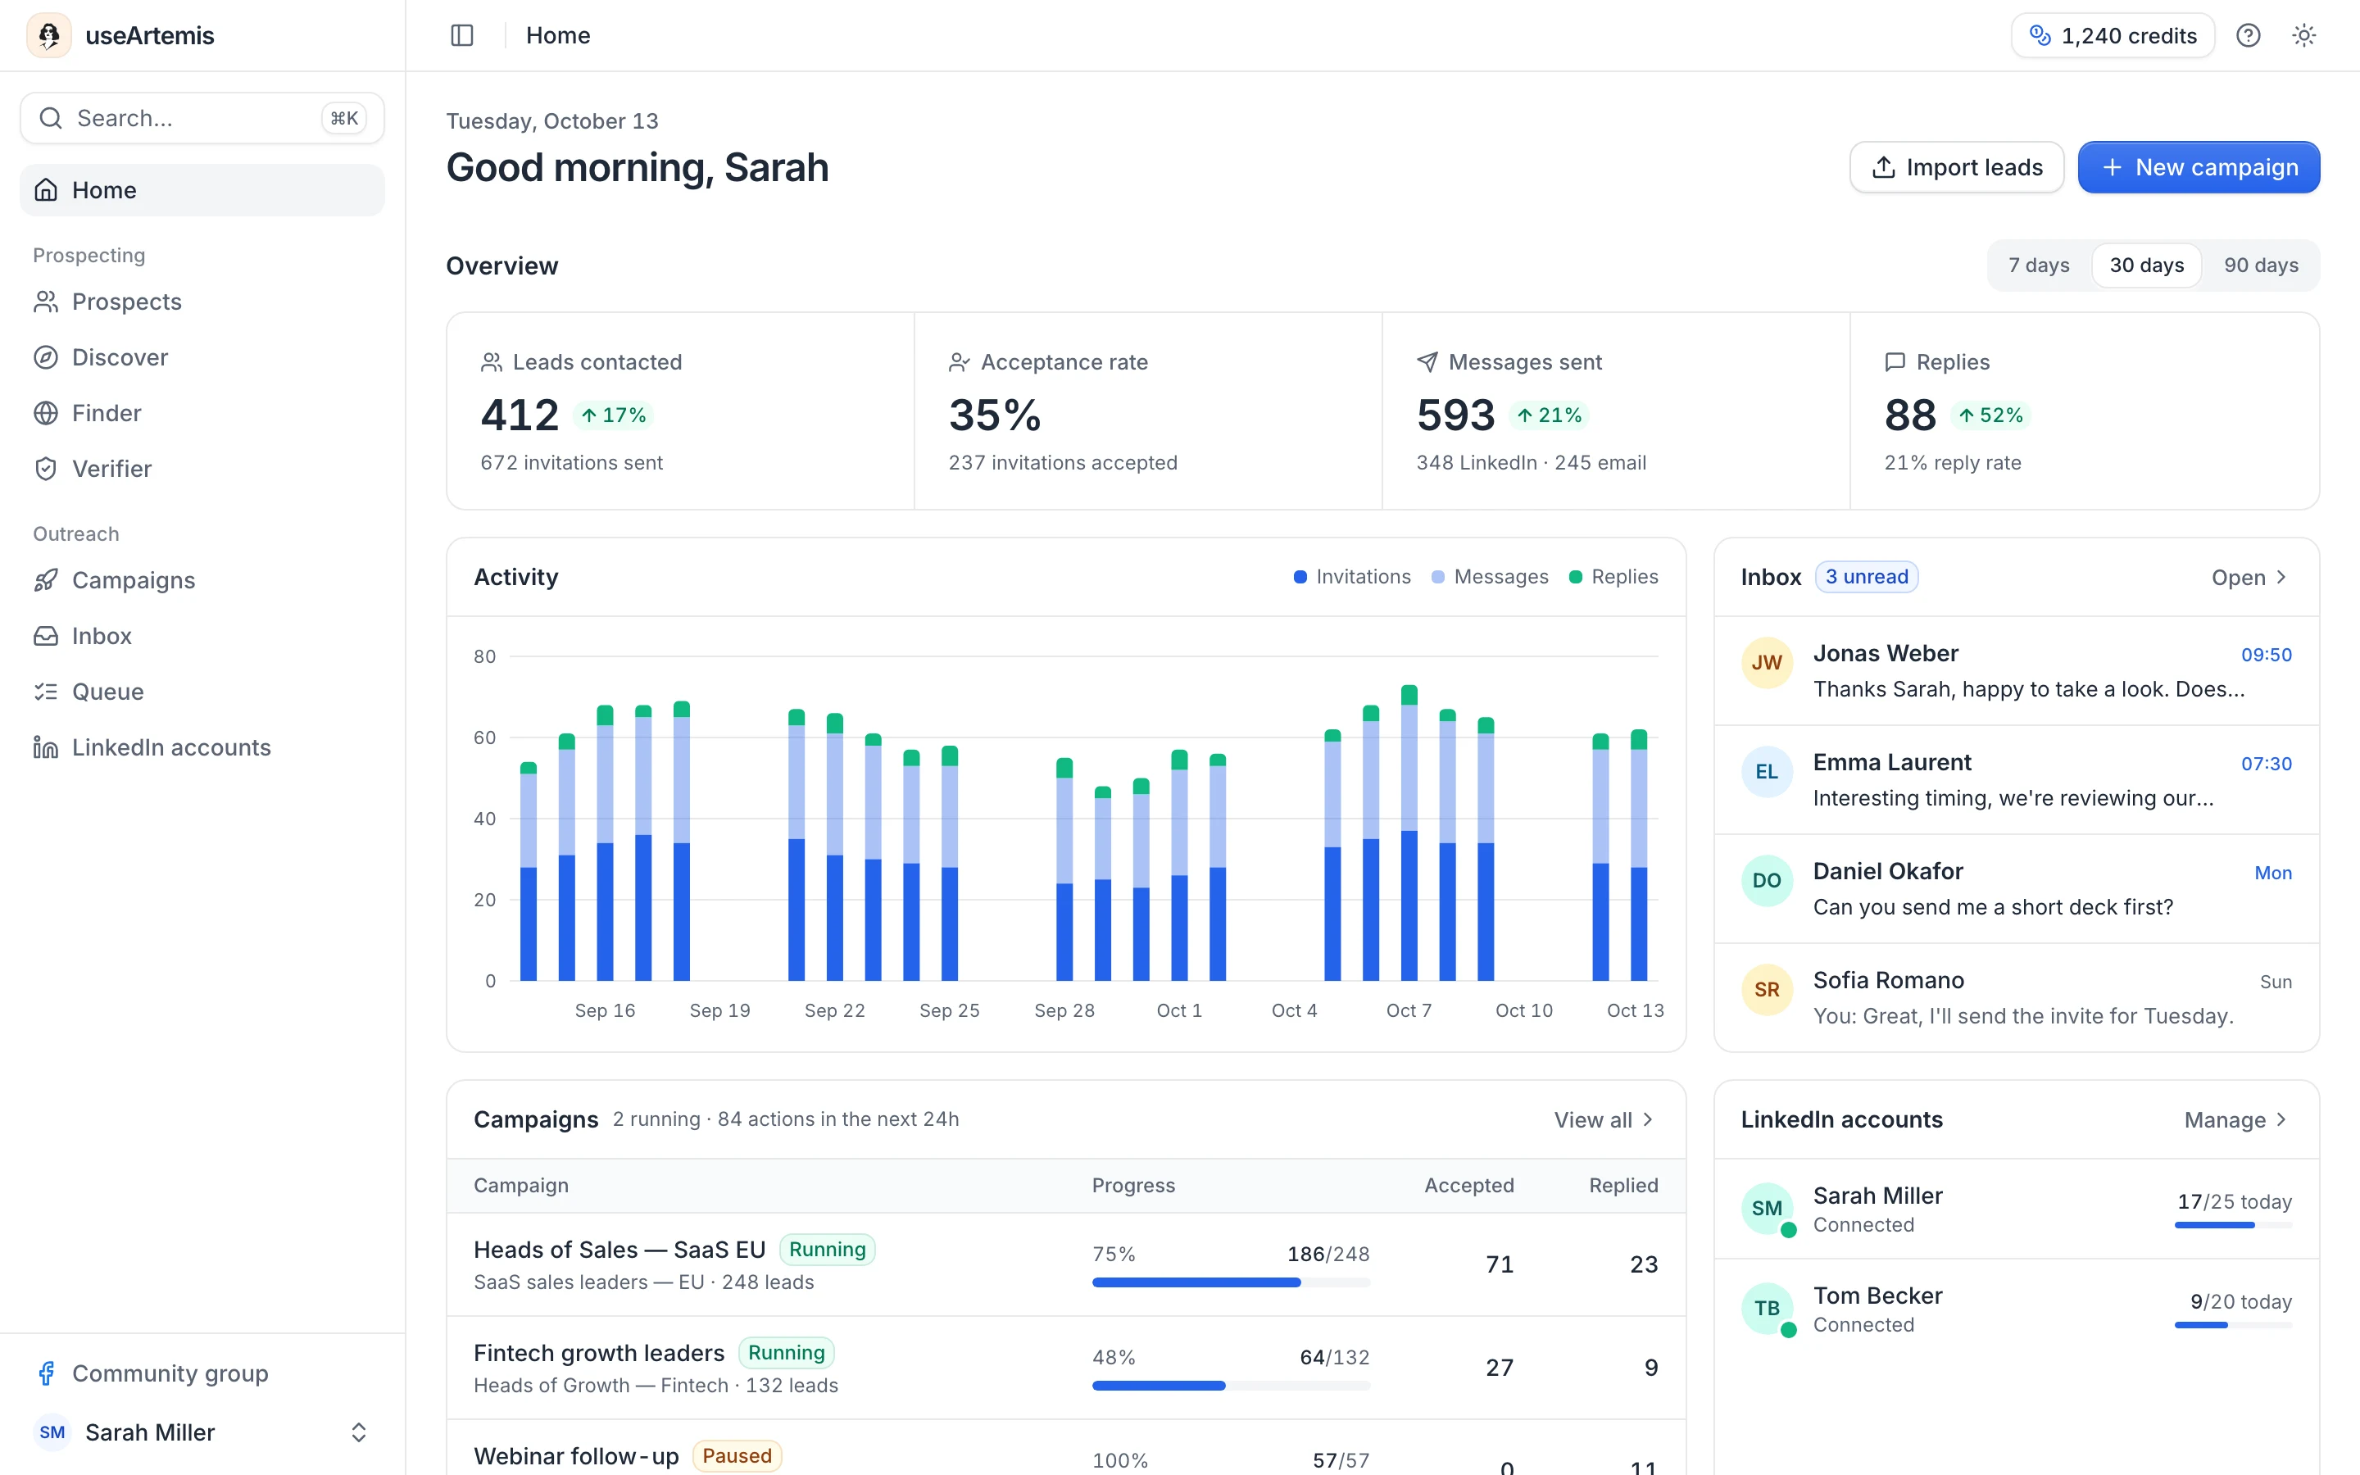
Task: Open Prospects in the sidebar
Action: click(x=202, y=302)
